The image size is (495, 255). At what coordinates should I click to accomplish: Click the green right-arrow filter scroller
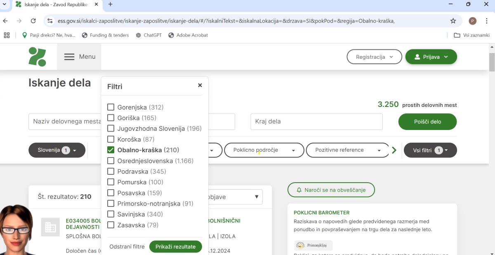point(394,150)
